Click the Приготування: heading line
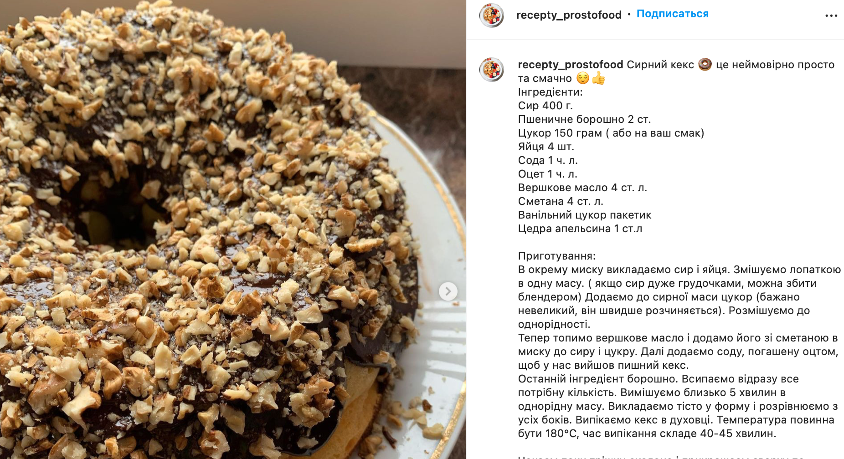This screenshot has width=844, height=459. click(x=557, y=256)
